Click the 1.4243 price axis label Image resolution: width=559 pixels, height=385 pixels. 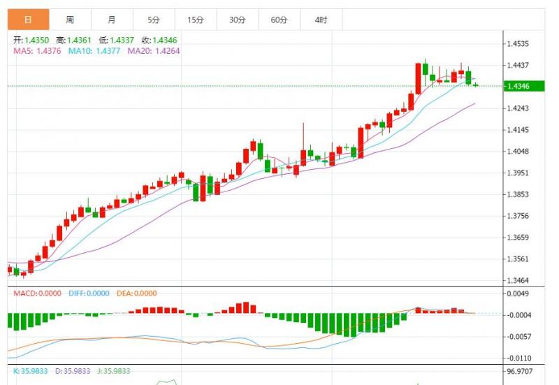point(518,108)
